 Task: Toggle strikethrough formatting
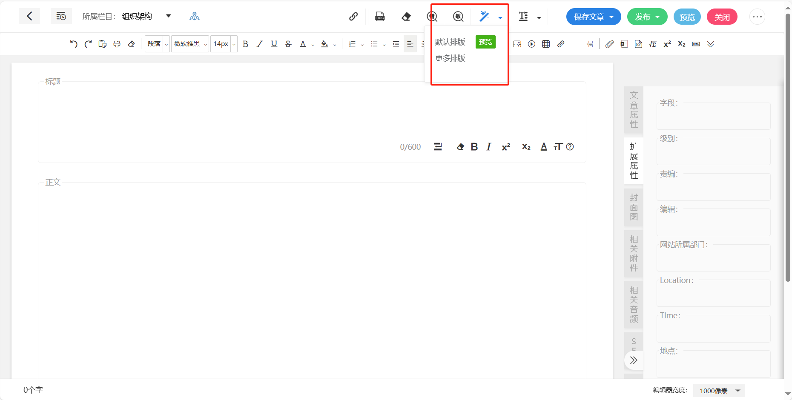[x=288, y=44]
